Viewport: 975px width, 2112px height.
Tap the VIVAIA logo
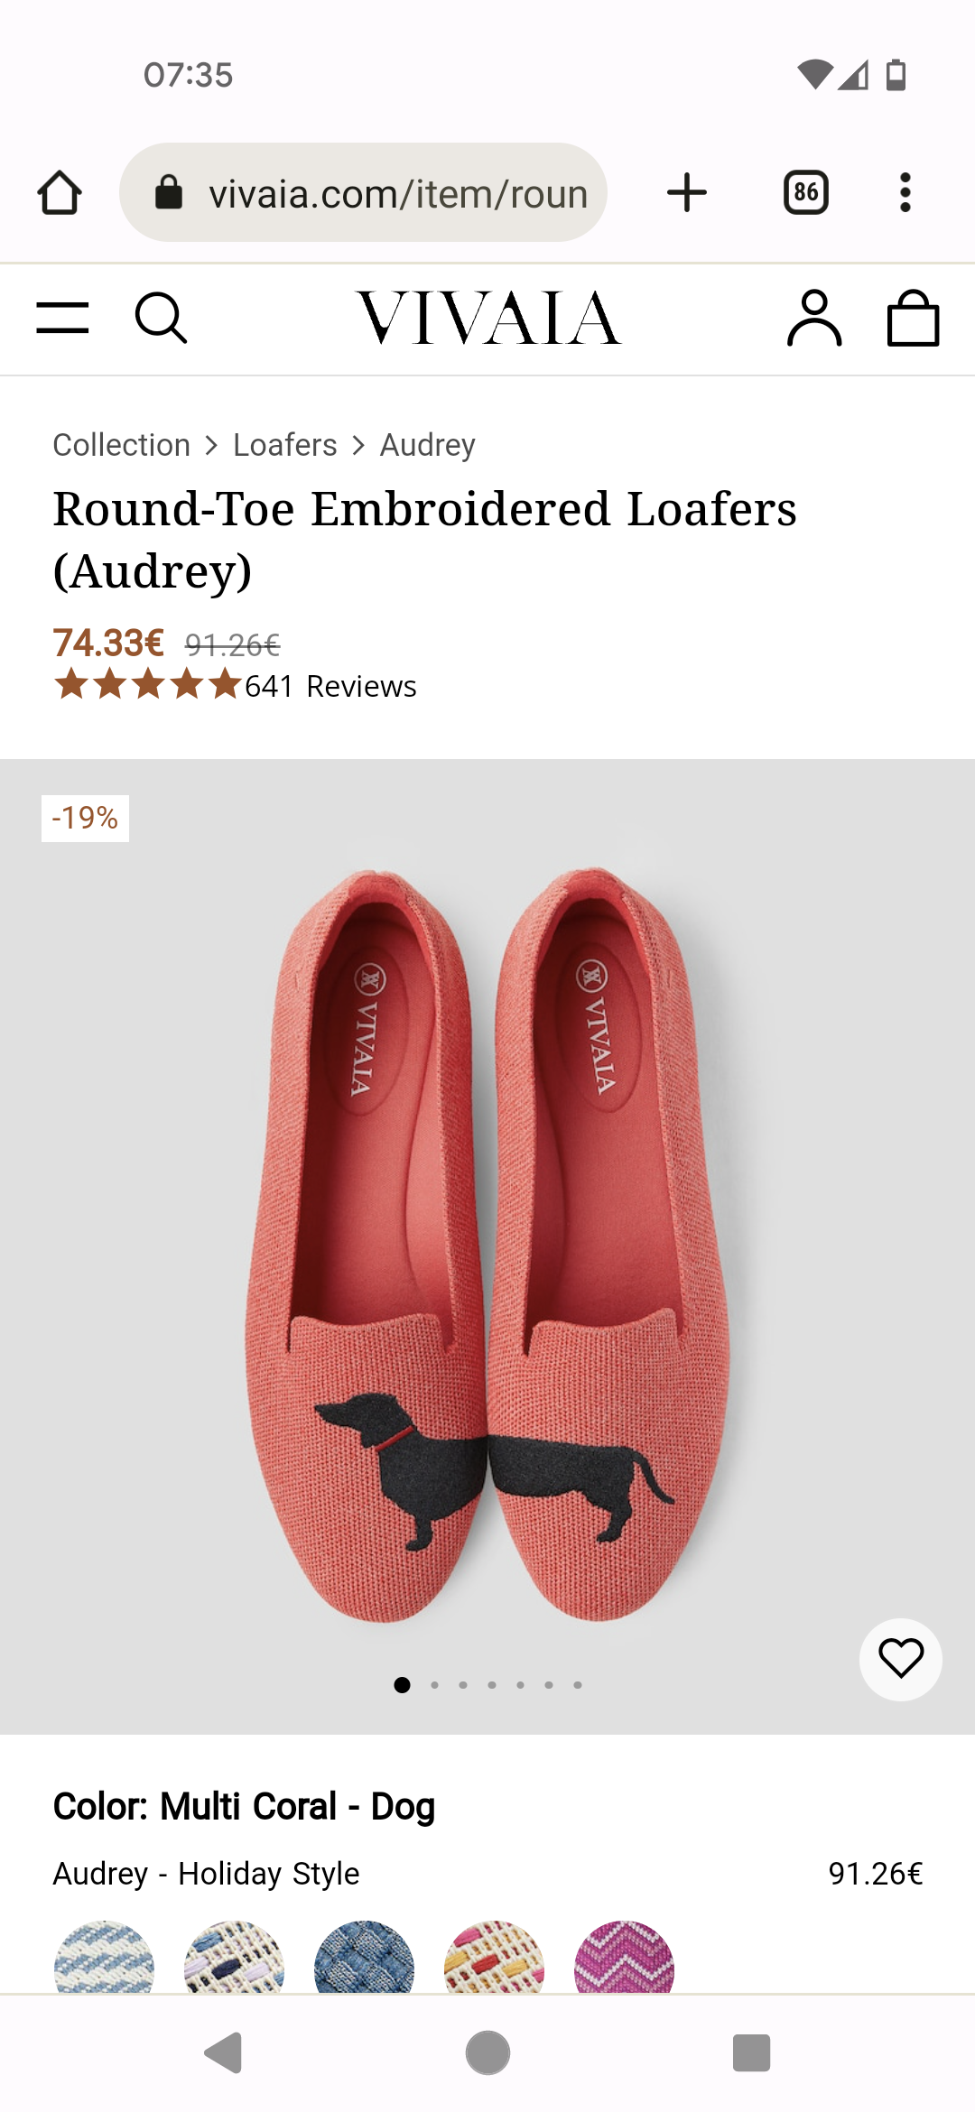[x=488, y=318]
